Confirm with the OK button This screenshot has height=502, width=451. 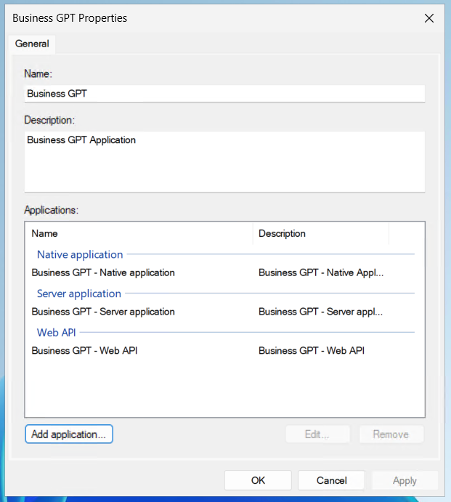click(x=258, y=480)
